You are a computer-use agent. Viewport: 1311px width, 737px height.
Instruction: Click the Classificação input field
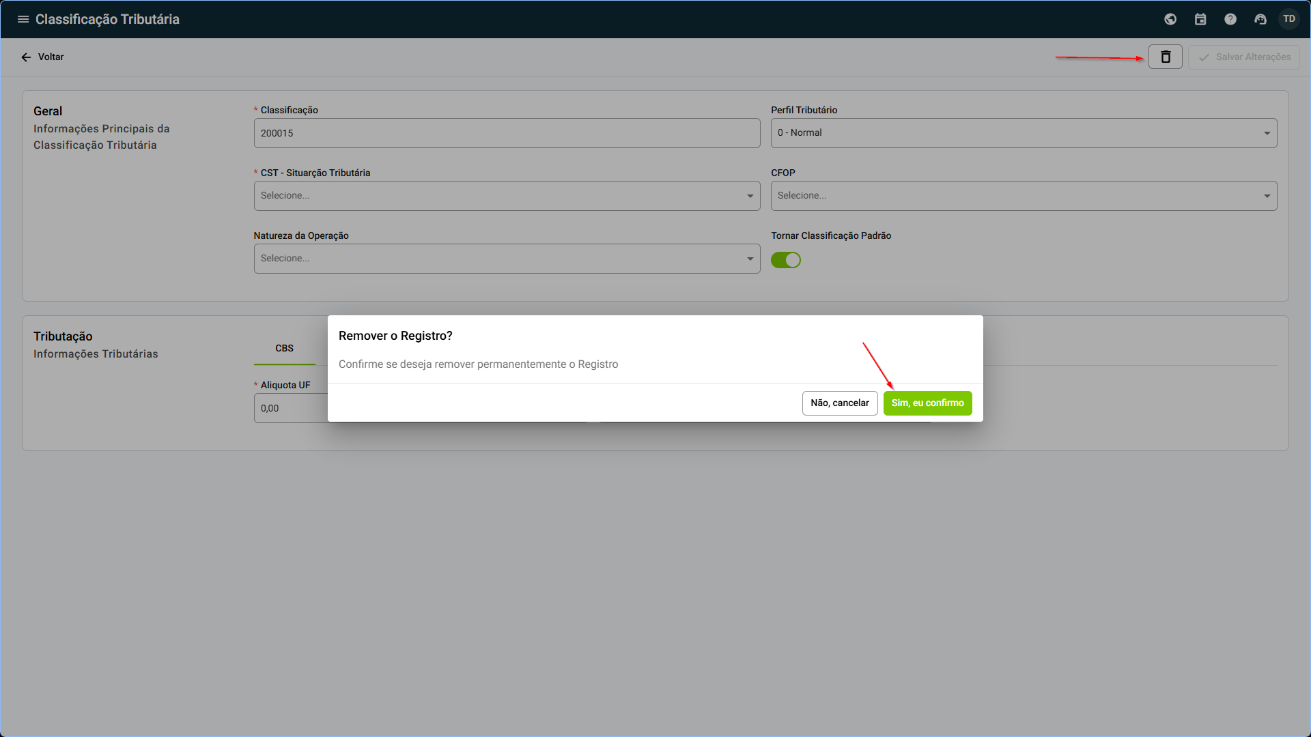pos(507,133)
